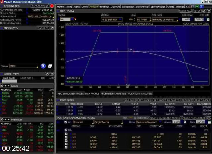Click the SET SLICES TO CHARTS button

click(166, 100)
